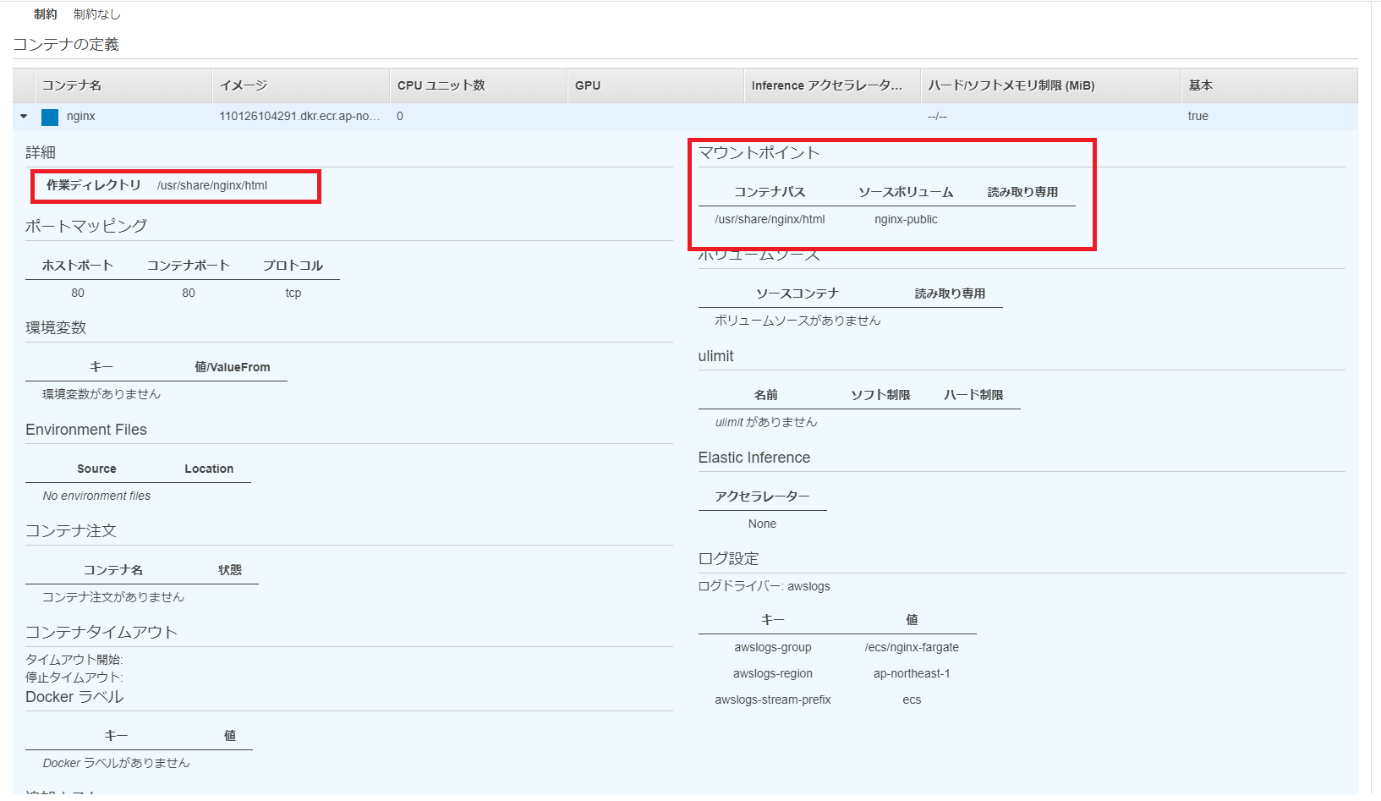The width and height of the screenshot is (1381, 801).
Task: Click the 'ulimit がありません' message
Action: [x=766, y=422]
